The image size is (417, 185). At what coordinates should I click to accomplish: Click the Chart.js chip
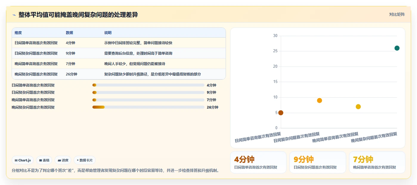click(x=23, y=160)
